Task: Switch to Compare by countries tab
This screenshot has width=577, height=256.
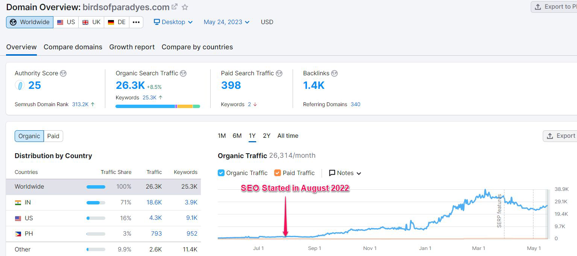Action: (x=197, y=47)
